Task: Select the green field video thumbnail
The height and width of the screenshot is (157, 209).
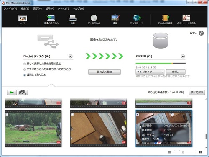Action: point(33,128)
